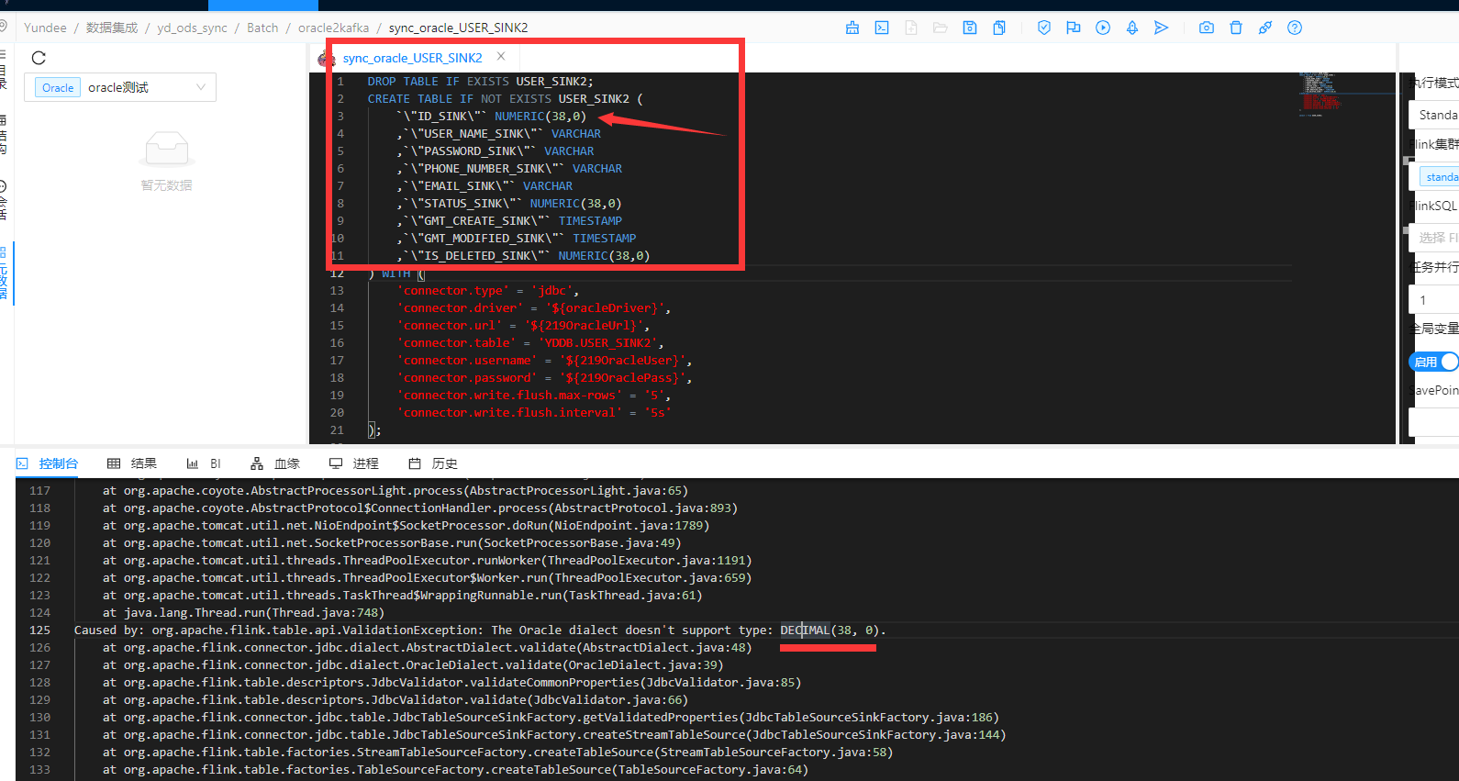The width and height of the screenshot is (1459, 781).
Task: Click Batch breadcrumb link
Action: pyautogui.click(x=262, y=28)
